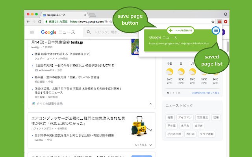Select the 小此木八郎 news topic chip
This screenshot has width=252, height=157.
(174, 134)
